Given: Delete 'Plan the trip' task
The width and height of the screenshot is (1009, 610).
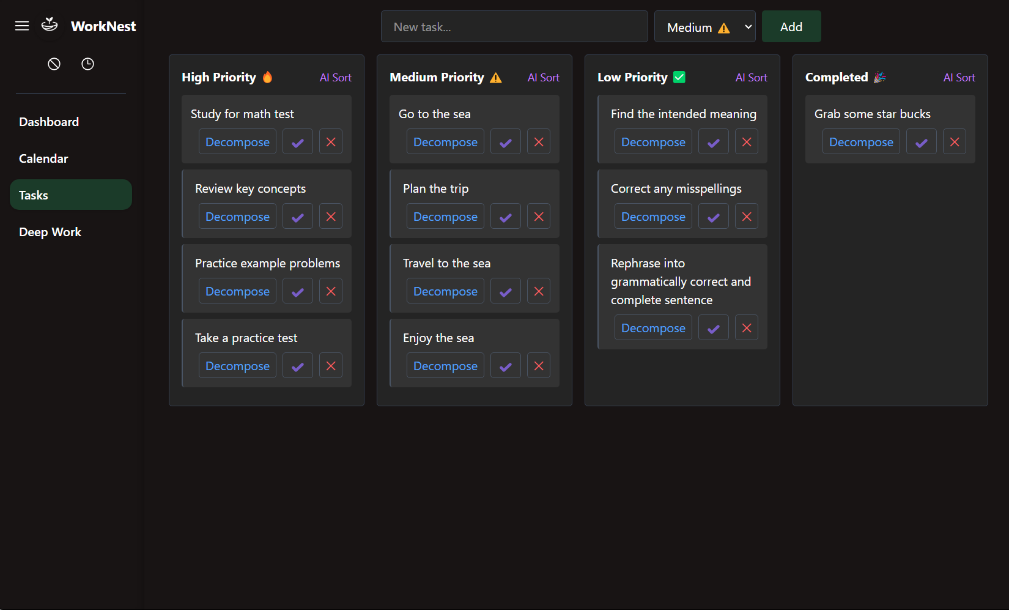Looking at the screenshot, I should [539, 217].
